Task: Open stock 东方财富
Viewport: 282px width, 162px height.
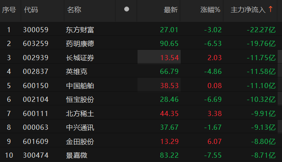Action: point(80,30)
